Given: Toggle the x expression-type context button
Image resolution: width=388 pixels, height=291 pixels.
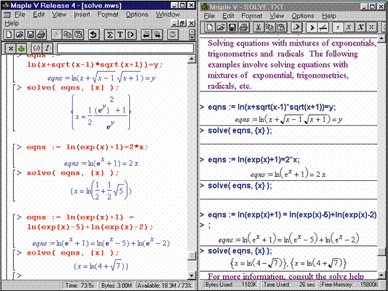Looking at the screenshot, I should pos(11,48).
